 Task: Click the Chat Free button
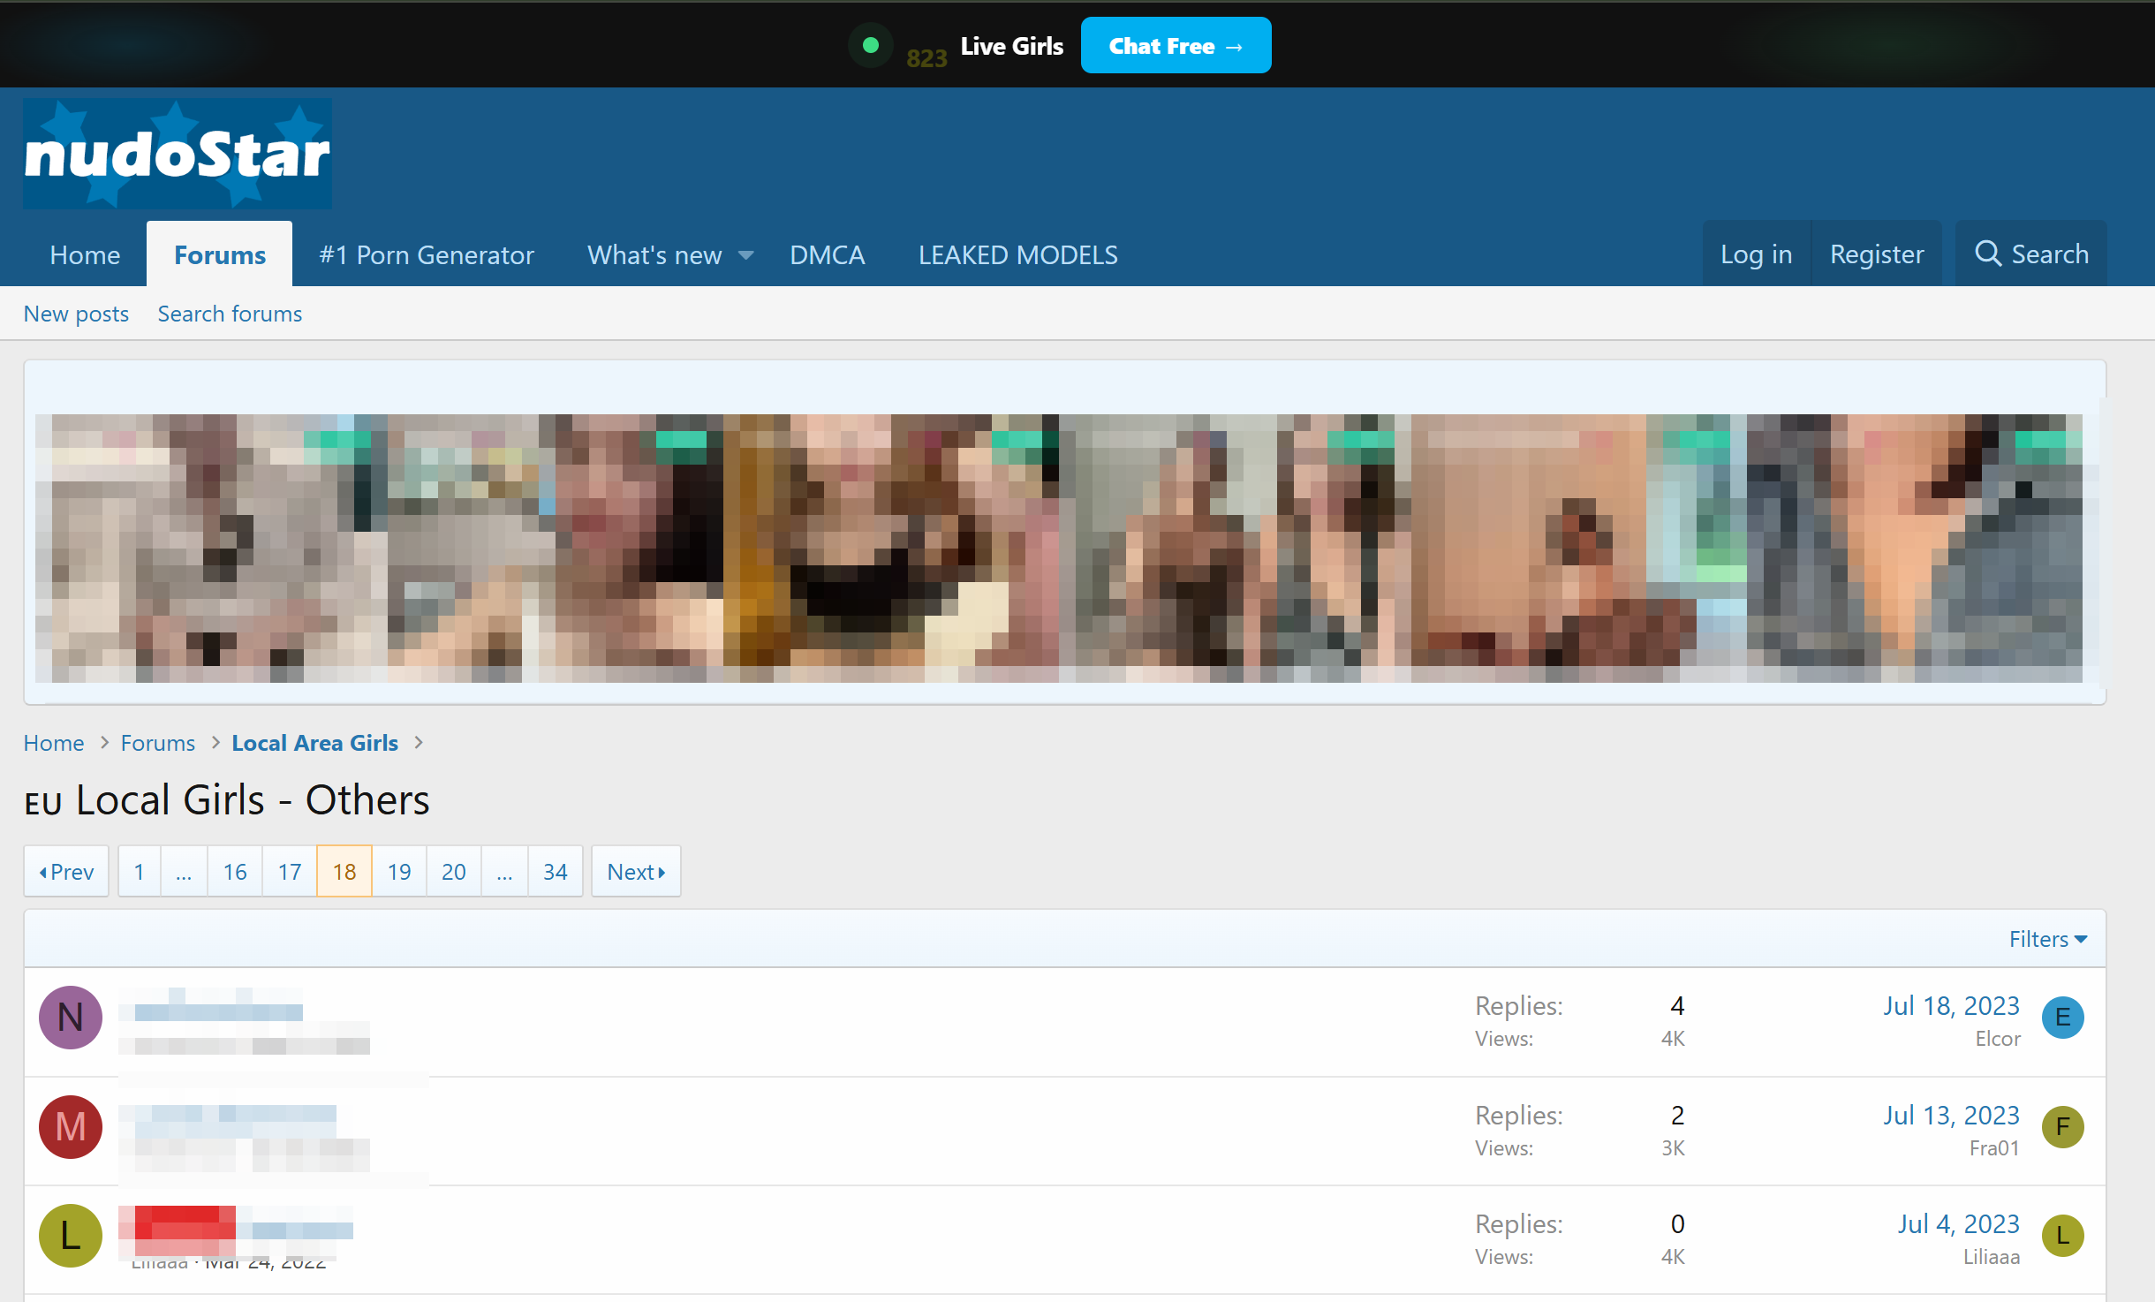coord(1176,45)
